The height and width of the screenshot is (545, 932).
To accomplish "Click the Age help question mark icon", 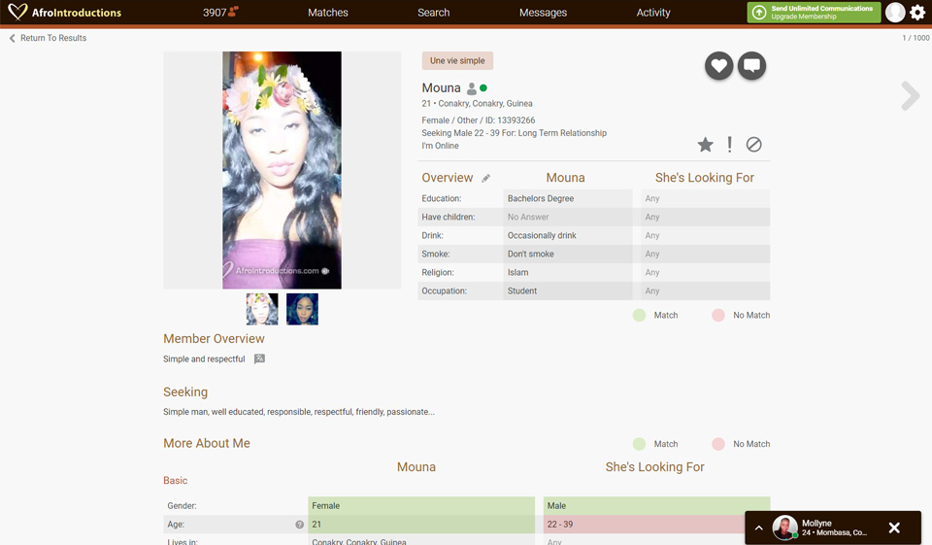I will (x=299, y=525).
